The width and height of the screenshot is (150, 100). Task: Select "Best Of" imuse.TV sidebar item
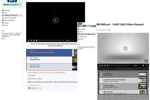point(12,15)
